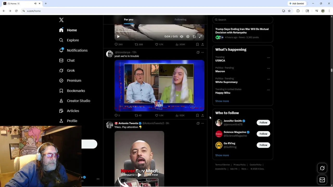Open Articles in sidebar
The image size is (333, 187).
pos(69,111)
